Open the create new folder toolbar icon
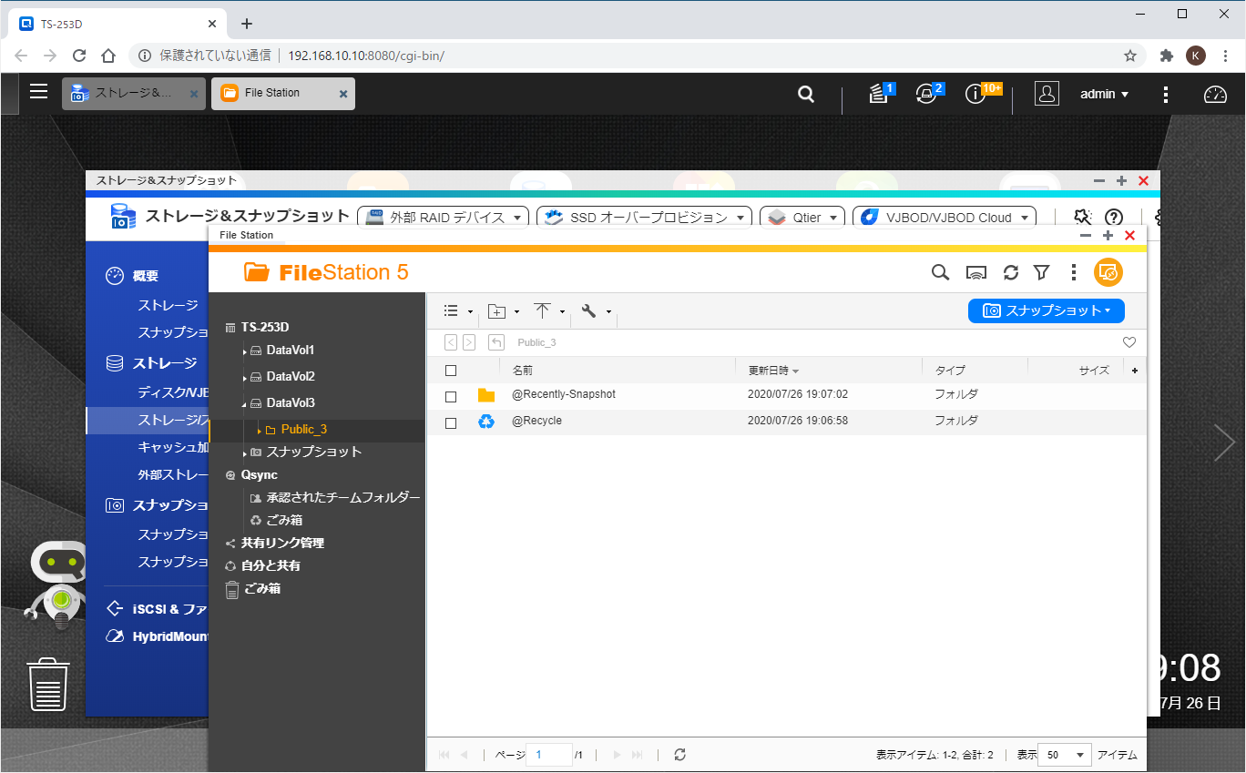The width and height of the screenshot is (1246, 773). coord(497,311)
